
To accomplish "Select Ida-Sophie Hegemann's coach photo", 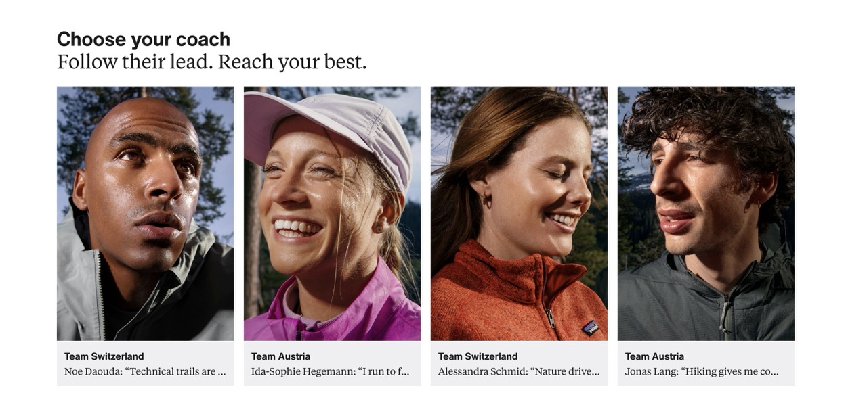I will tap(332, 213).
